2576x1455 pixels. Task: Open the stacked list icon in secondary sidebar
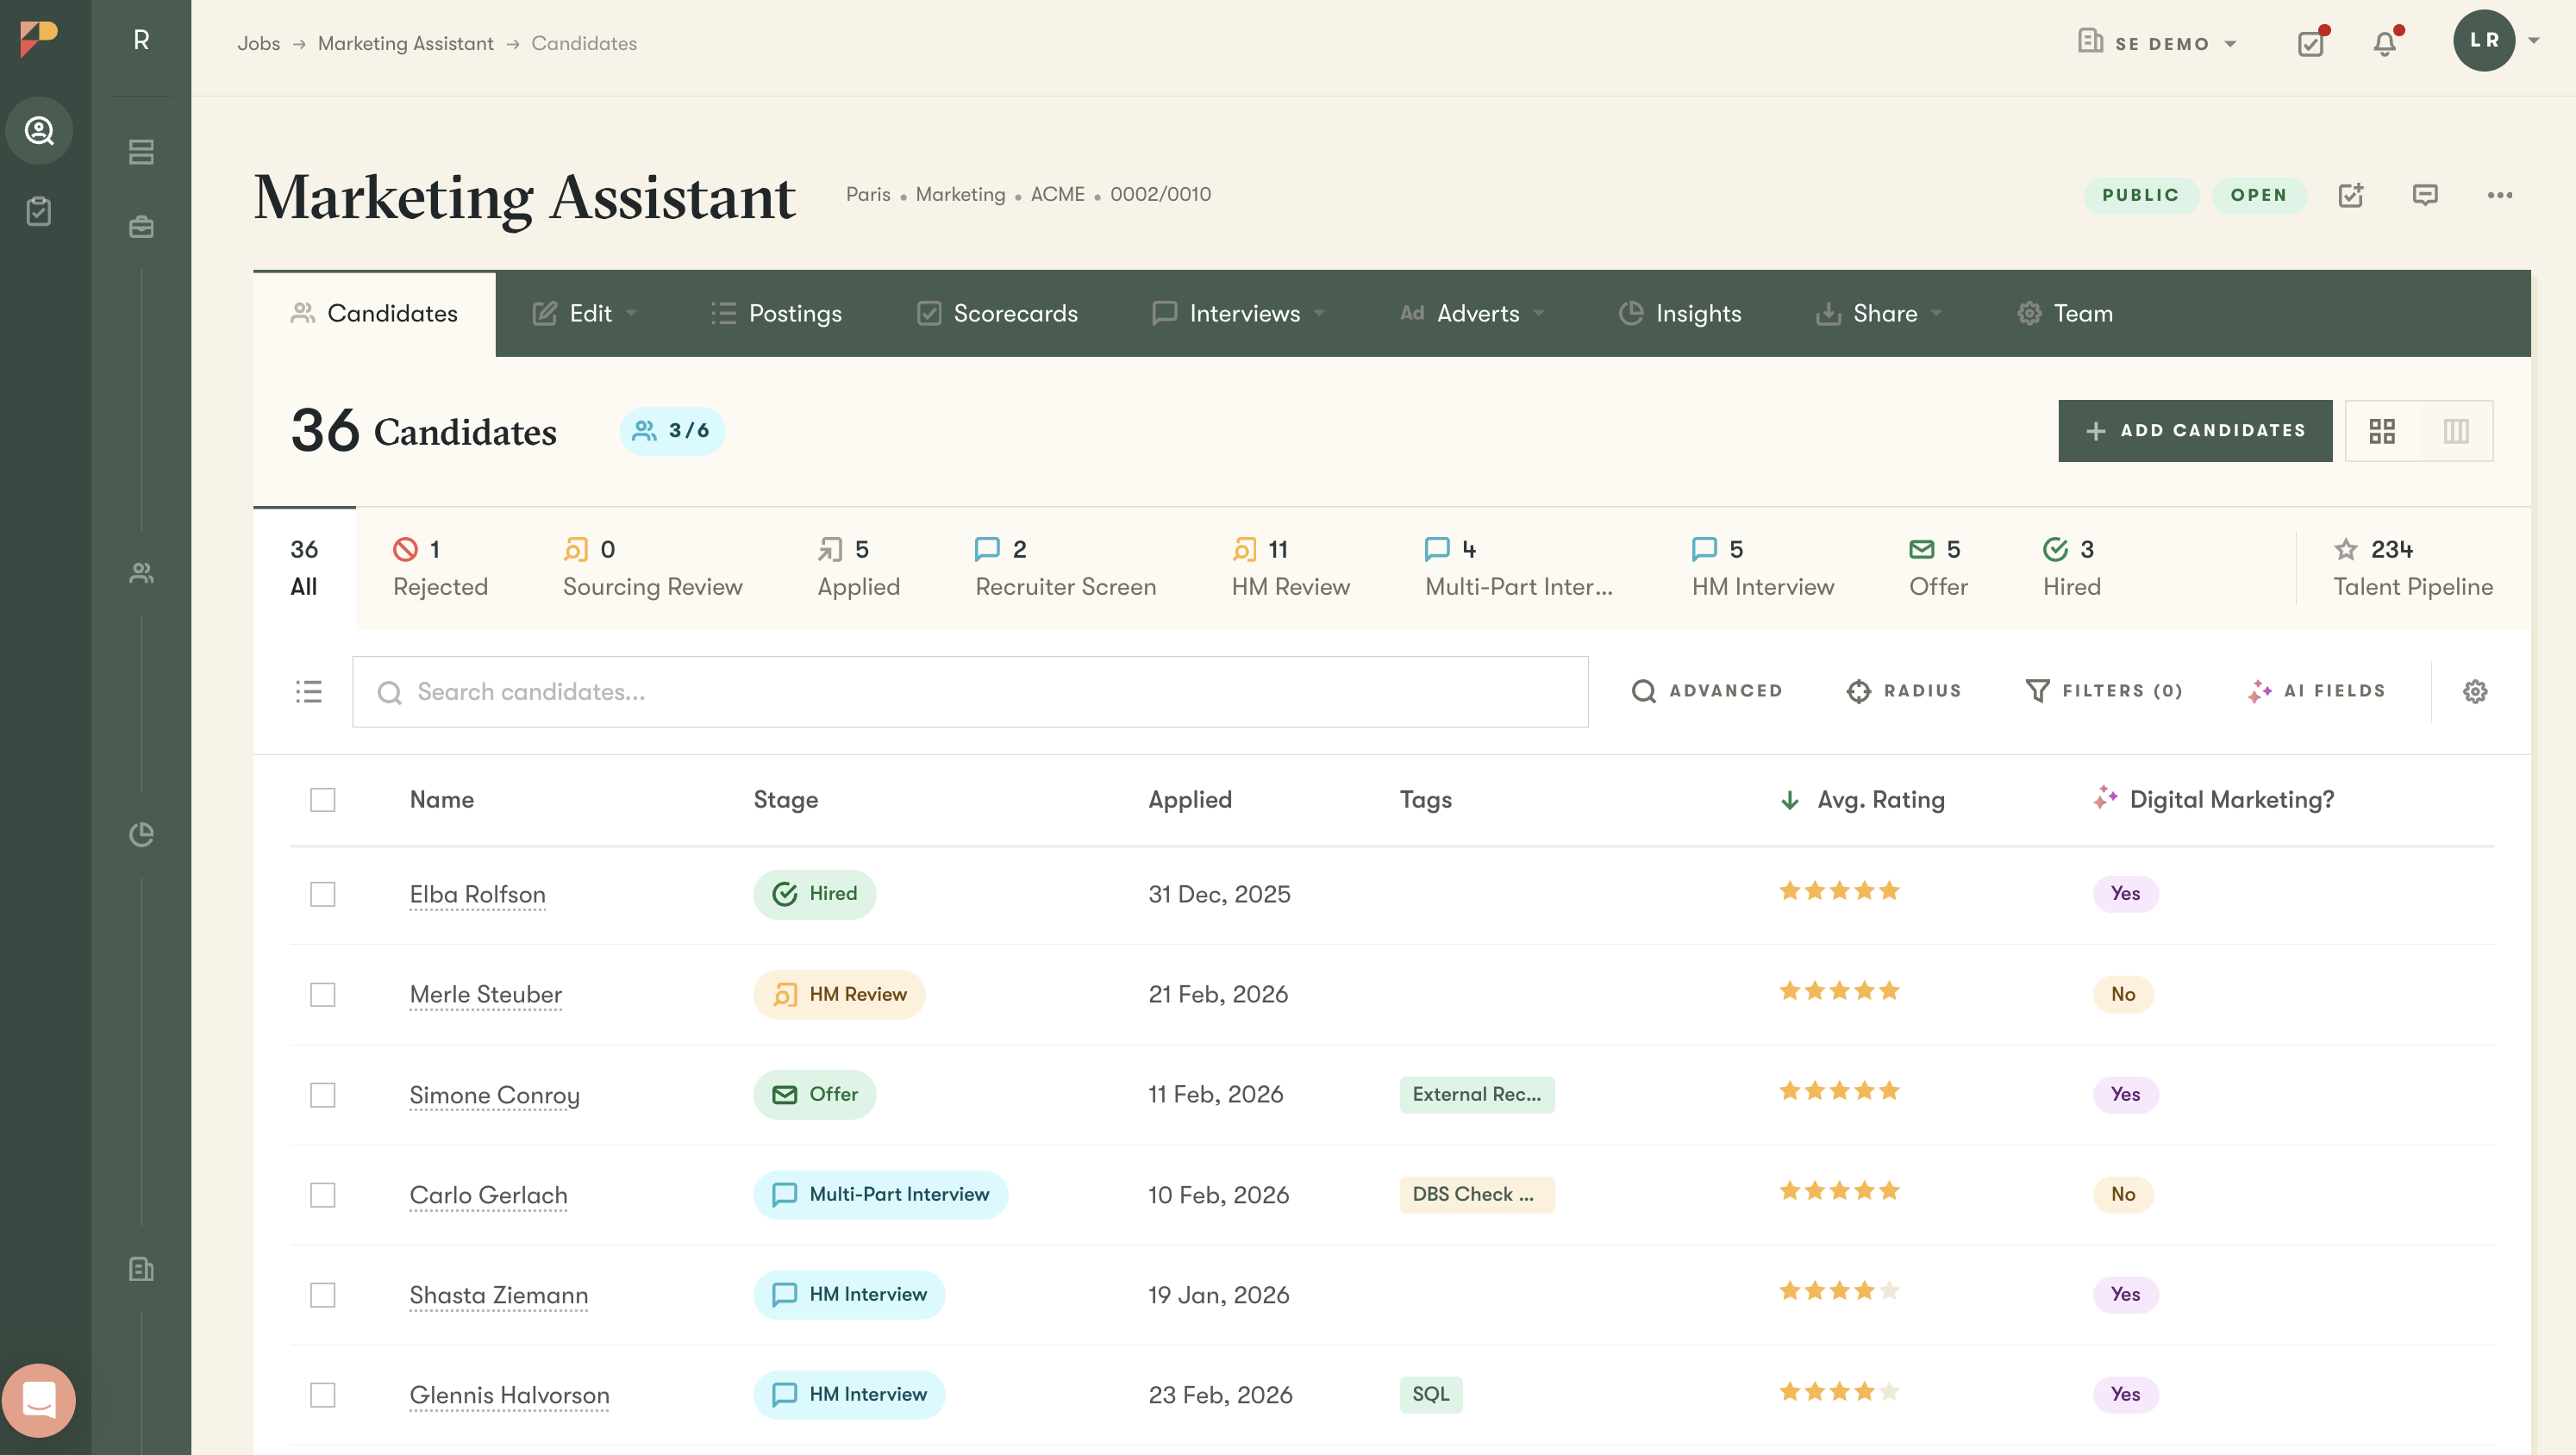click(141, 152)
